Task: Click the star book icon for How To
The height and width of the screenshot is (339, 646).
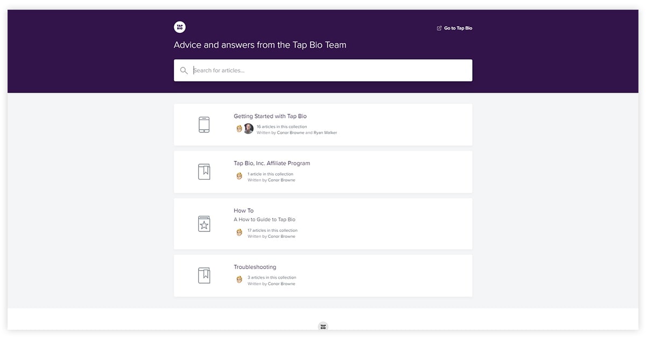Action: [204, 224]
